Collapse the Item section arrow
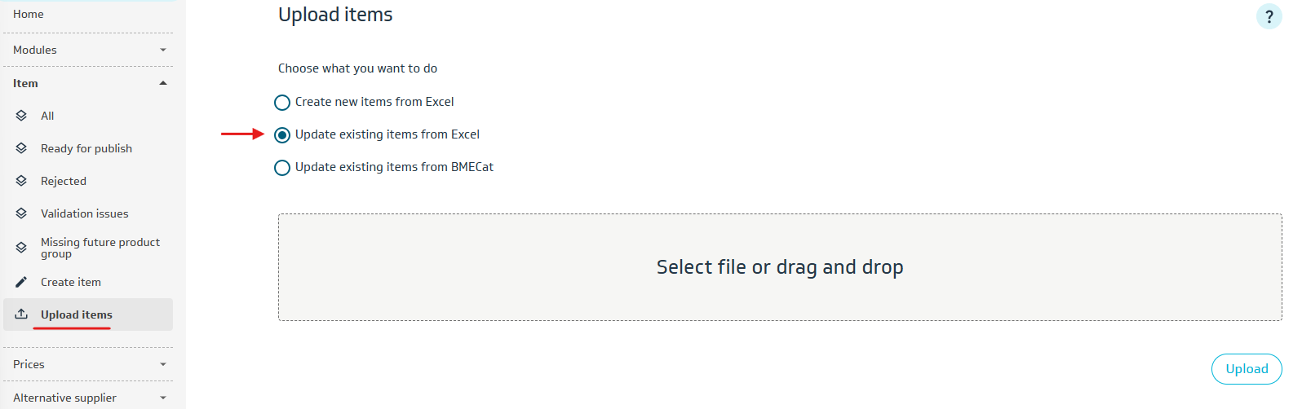The height and width of the screenshot is (409, 1302). coord(163,83)
